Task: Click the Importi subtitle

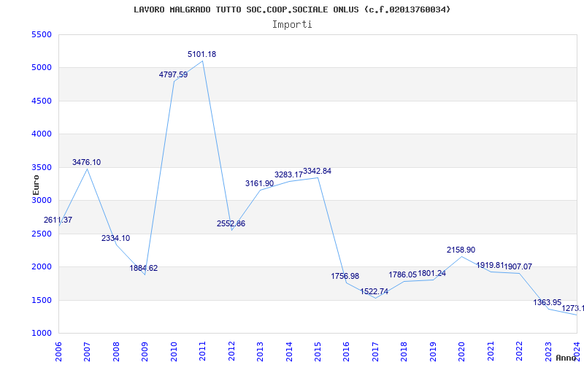Action: (292, 25)
